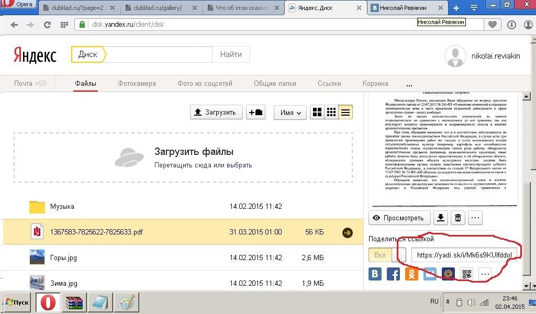Show the QR code for the link
536x314 pixels.
tap(466, 274)
